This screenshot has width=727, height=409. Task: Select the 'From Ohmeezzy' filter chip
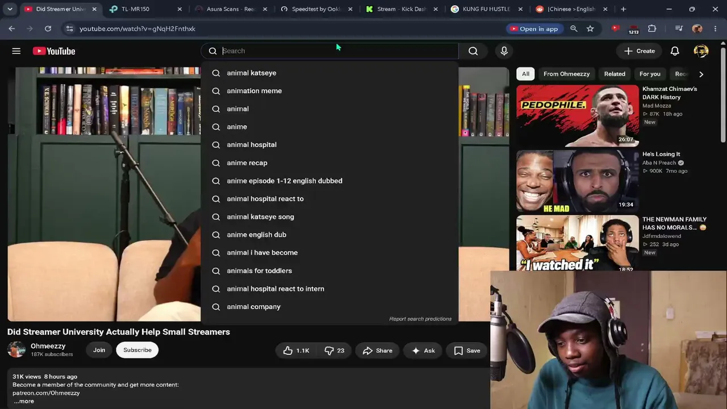pyautogui.click(x=566, y=74)
